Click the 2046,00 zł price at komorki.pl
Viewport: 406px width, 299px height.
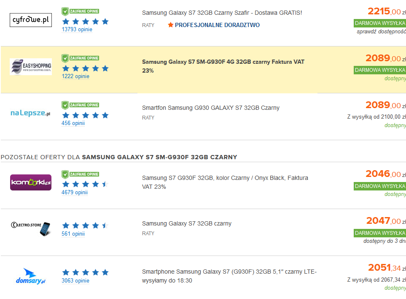(383, 174)
